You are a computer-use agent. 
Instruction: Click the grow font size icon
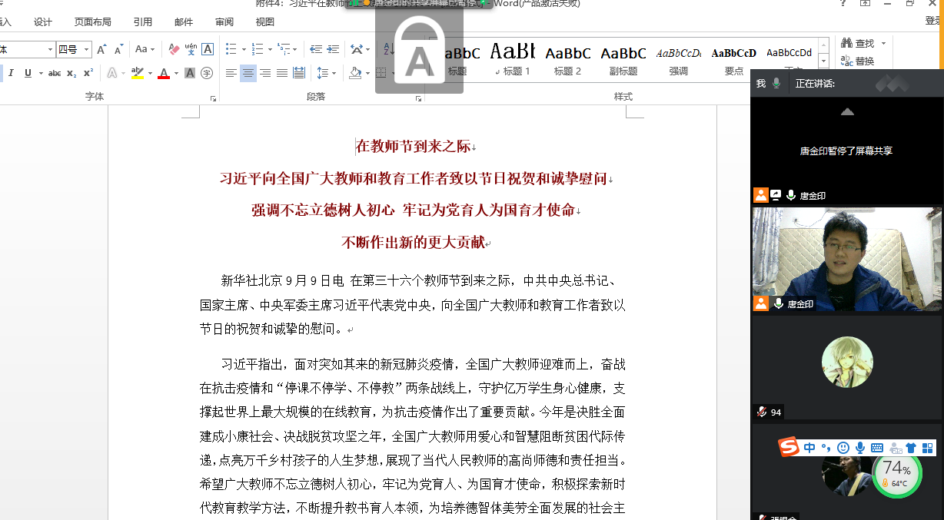point(102,49)
